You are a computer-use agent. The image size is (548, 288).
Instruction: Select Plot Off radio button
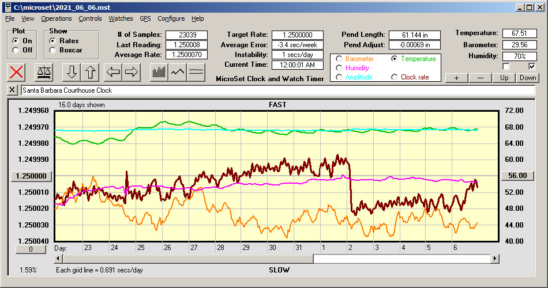pyautogui.click(x=16, y=50)
